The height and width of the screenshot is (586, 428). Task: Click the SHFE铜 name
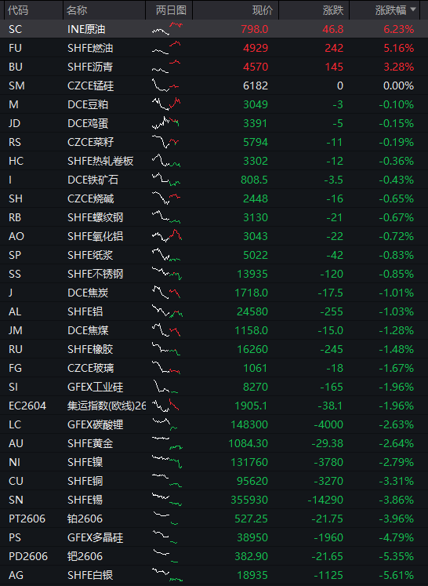(85, 481)
